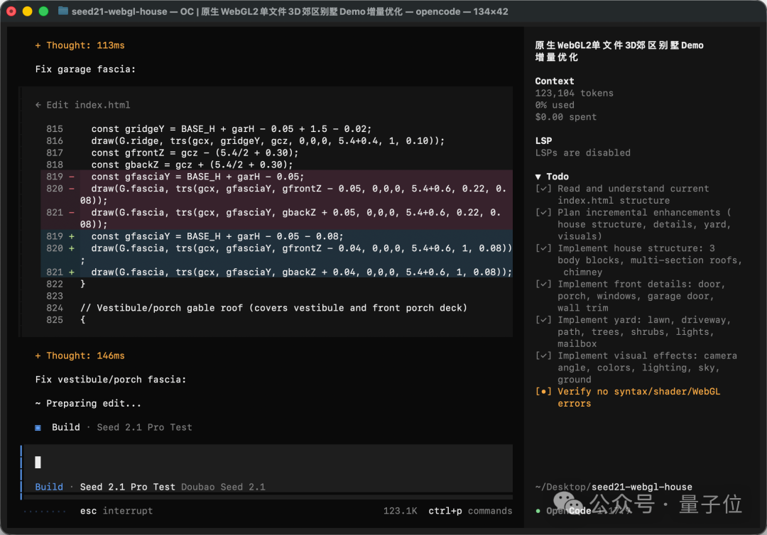
Task: Click '0% used' in sidebar
Action: [x=555, y=105]
